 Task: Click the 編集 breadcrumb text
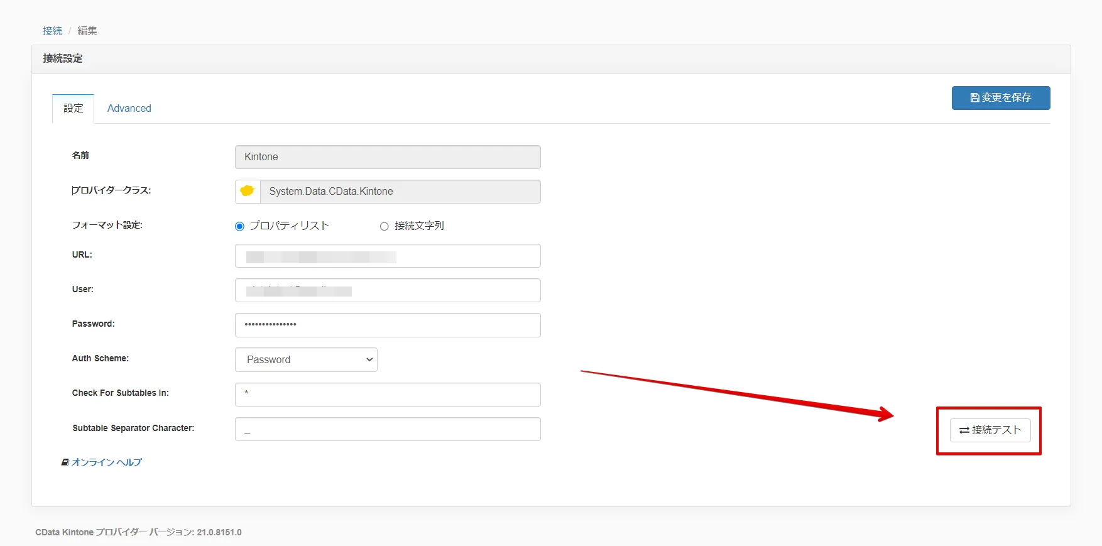pyautogui.click(x=87, y=31)
